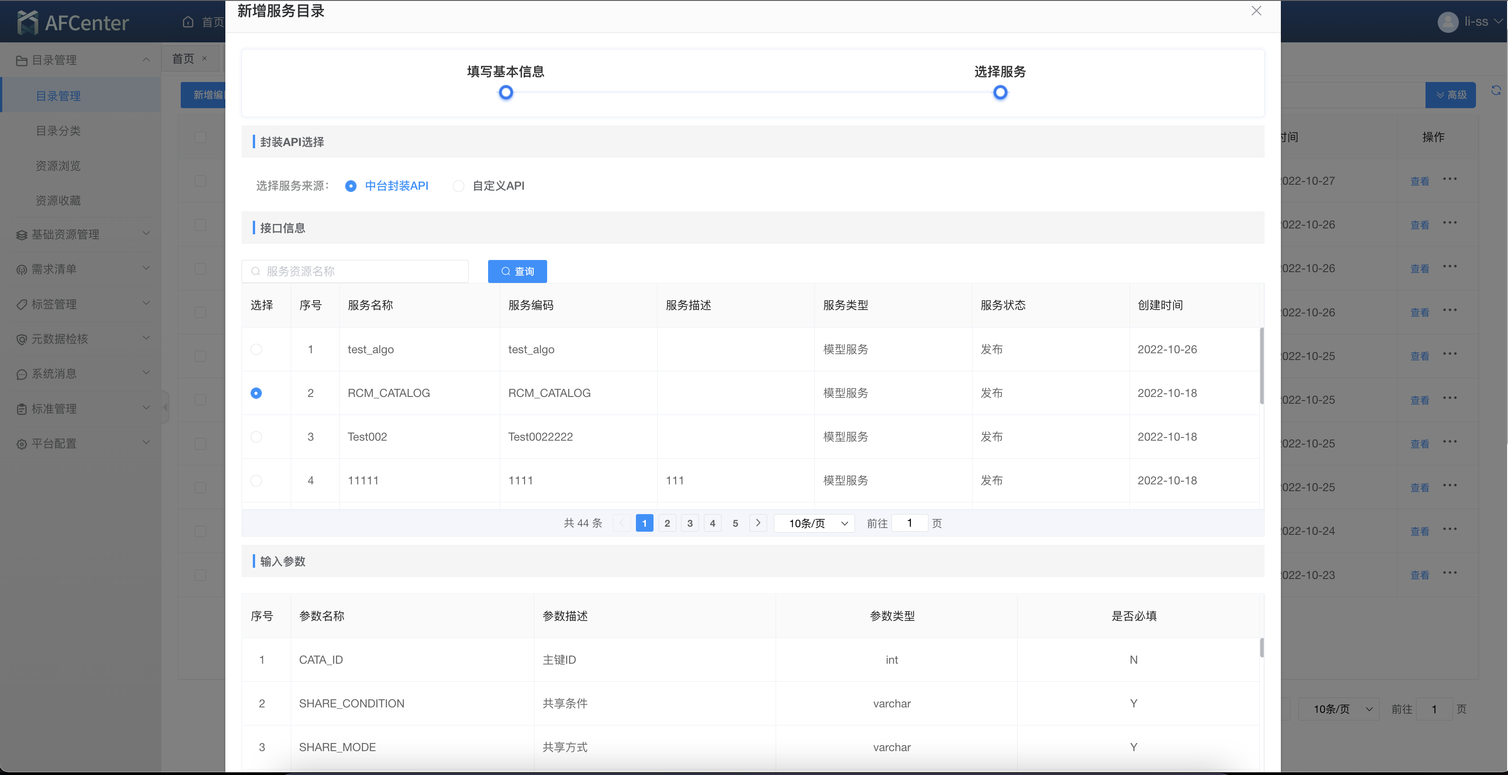The height and width of the screenshot is (775, 1508).
Task: Select the Test002 service radio
Action: [256, 437]
